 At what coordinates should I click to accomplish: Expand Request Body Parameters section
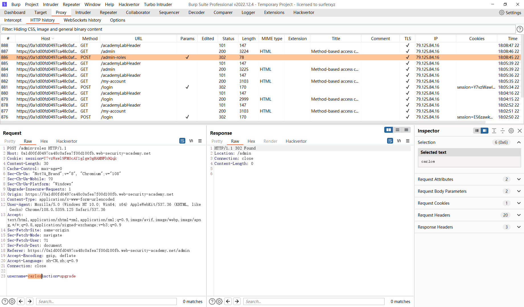[x=519, y=191]
